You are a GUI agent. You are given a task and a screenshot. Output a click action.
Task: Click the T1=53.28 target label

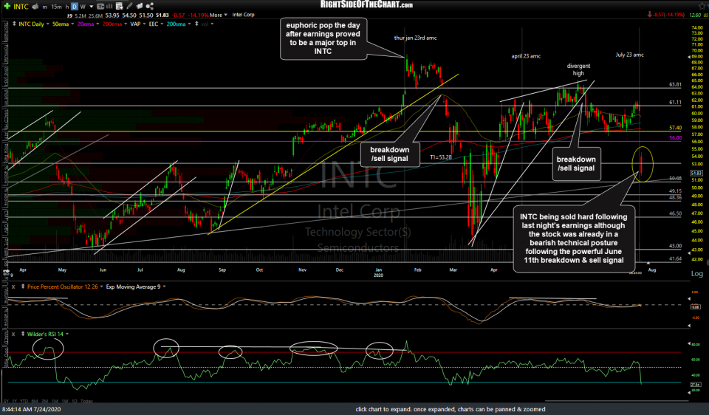[x=440, y=157]
